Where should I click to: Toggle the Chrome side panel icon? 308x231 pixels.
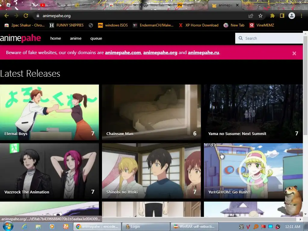click(282, 16)
